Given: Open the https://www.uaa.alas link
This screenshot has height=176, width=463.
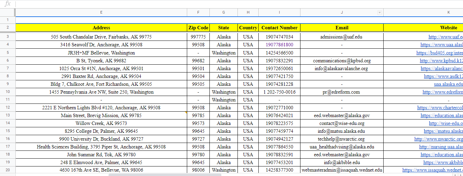Looking at the screenshot, I should [x=442, y=45].
